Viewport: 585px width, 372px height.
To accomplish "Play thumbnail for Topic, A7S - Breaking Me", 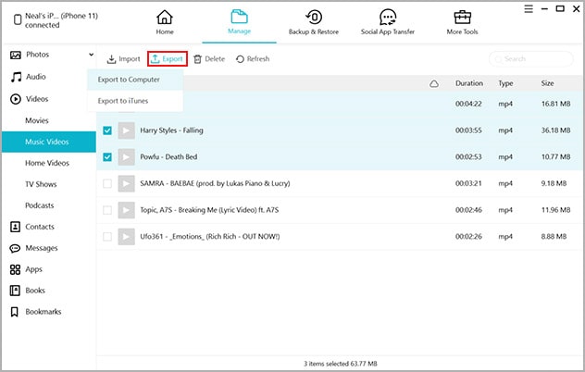I will (x=126, y=210).
